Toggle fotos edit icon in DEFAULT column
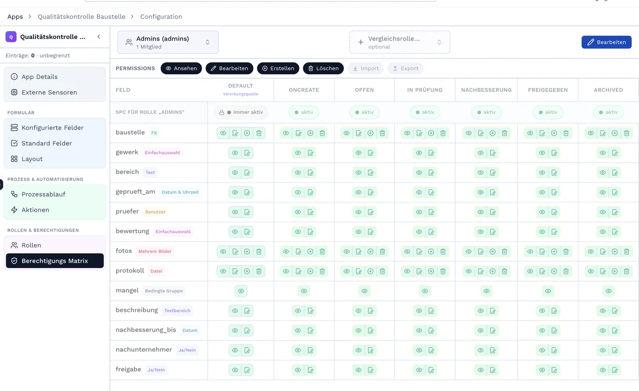Screen dimensions: 639x391 coord(235,252)
